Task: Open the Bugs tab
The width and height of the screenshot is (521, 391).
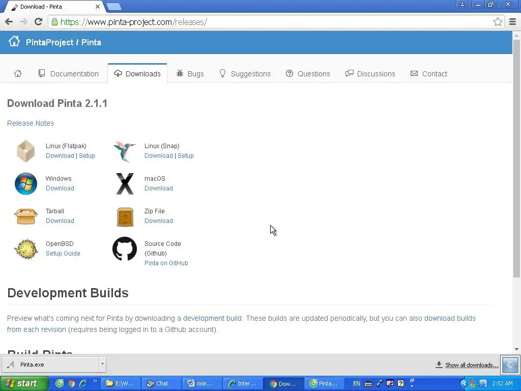Action: (x=190, y=73)
